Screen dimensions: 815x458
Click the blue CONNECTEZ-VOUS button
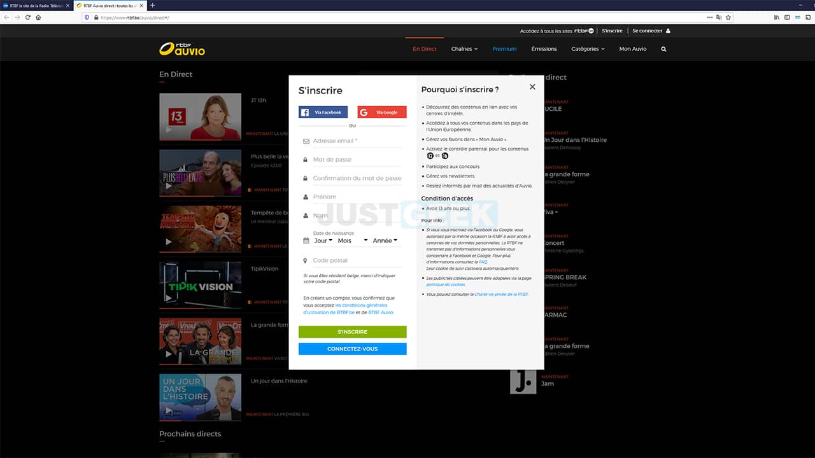[352, 349]
